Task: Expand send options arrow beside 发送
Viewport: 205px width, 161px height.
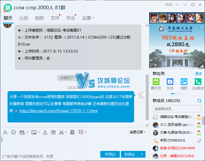Action: [x=142, y=154]
